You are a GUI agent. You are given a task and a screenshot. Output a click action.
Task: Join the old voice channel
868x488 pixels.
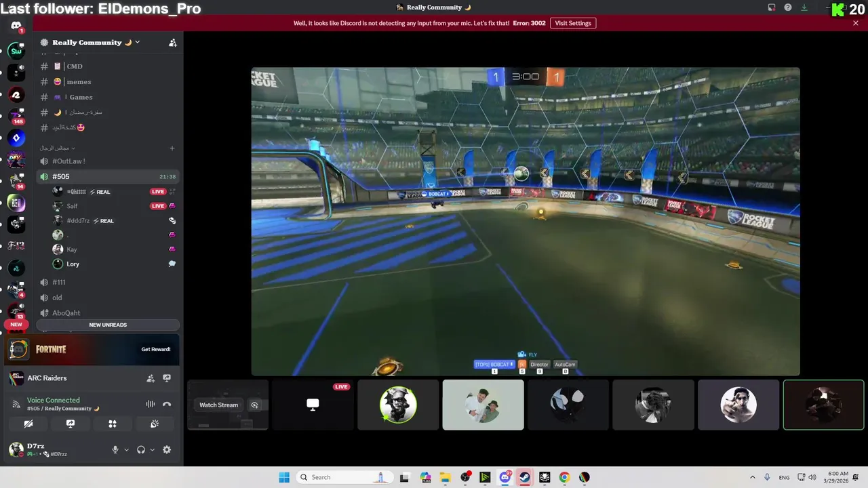pyautogui.click(x=108, y=298)
